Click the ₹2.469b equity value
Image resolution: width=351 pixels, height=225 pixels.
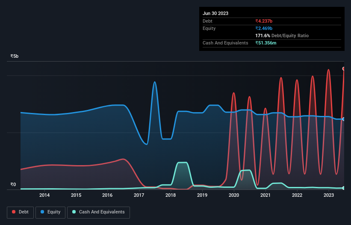(x=264, y=28)
